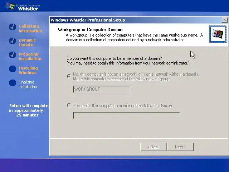Select the 'Yes, make this computer a member' radio button
Image resolution: width=229 pixels, height=172 pixels.
(69, 105)
